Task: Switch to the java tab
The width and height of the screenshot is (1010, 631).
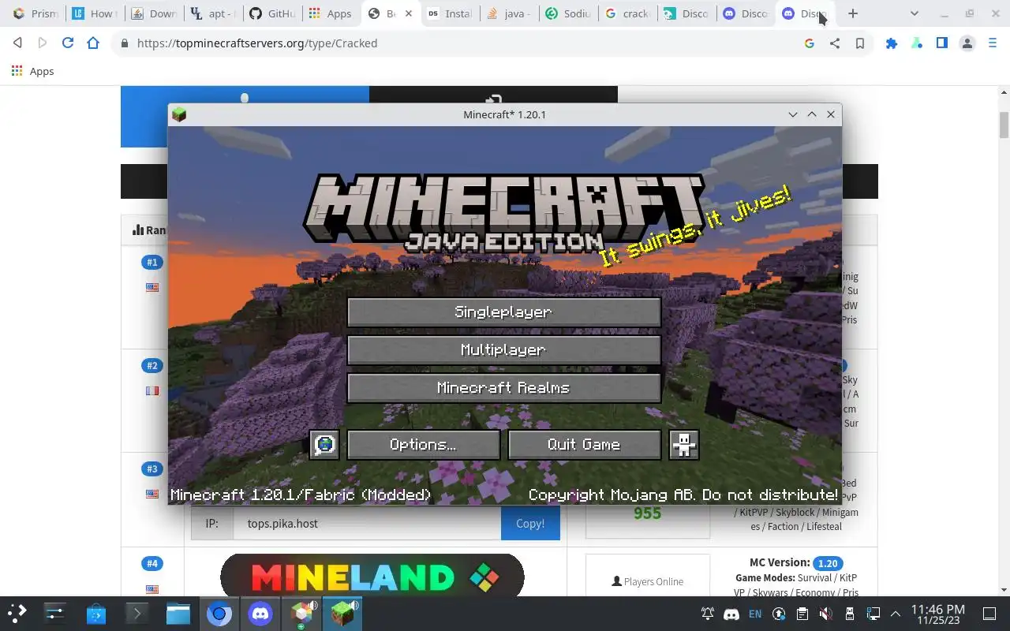Action: coord(509,13)
